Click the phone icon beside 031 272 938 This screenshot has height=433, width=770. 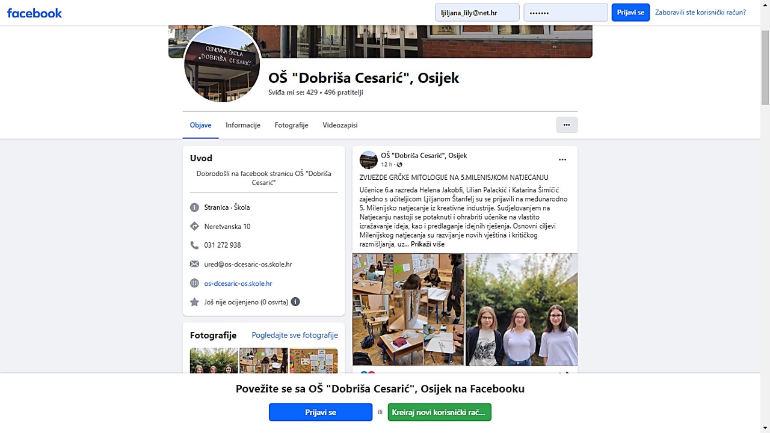[x=194, y=245]
